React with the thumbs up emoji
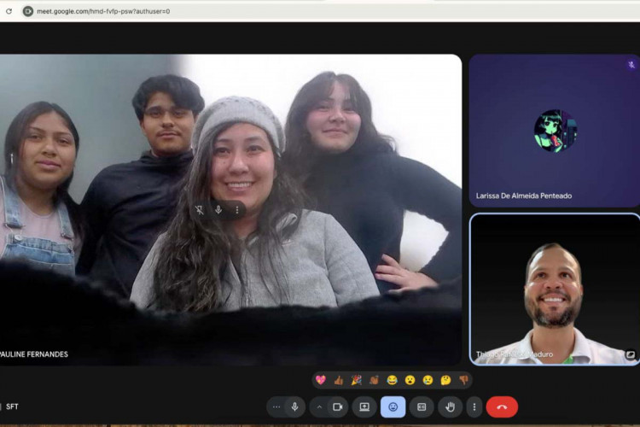Viewport: 640px width, 427px height. point(339,380)
